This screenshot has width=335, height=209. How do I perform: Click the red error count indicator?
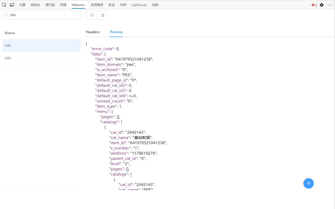point(314,5)
